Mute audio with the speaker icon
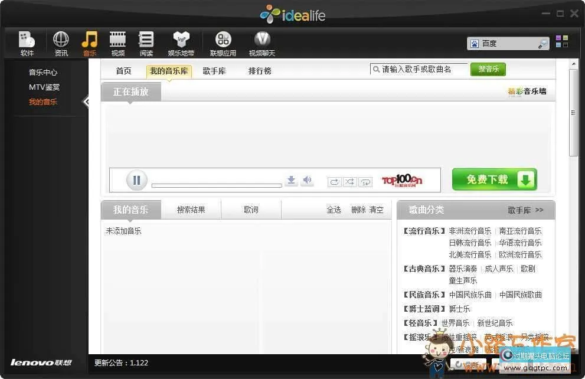 [x=307, y=181]
